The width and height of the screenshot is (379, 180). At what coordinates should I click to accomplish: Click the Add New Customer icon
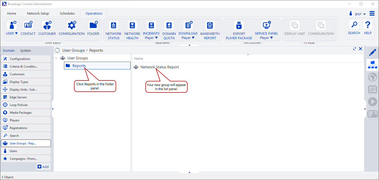pos(47,26)
